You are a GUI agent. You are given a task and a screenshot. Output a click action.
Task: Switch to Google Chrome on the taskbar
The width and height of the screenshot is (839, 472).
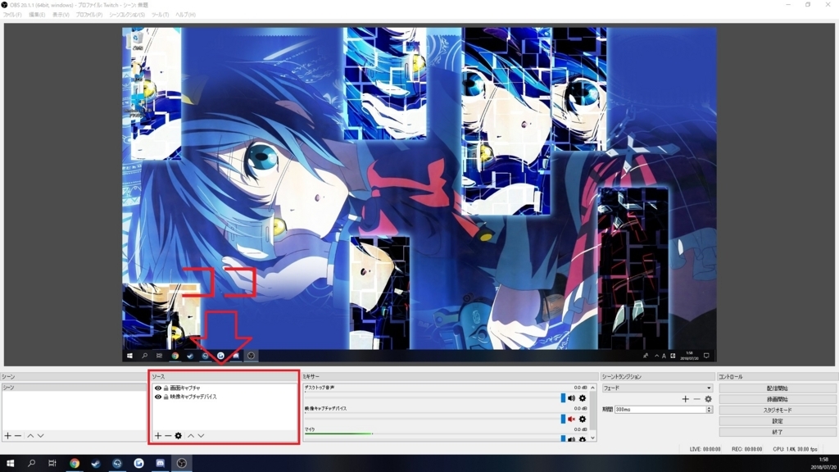[x=75, y=464]
